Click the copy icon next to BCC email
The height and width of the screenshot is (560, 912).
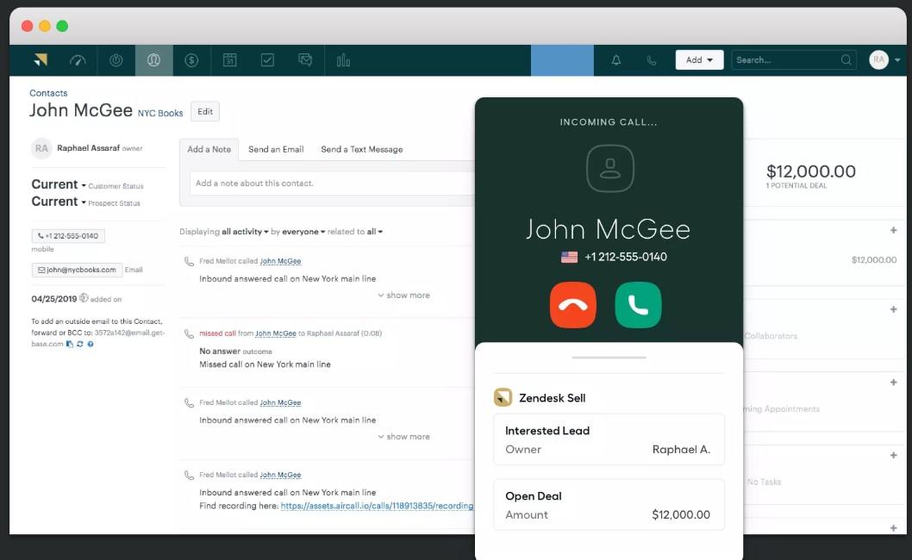[x=70, y=344]
